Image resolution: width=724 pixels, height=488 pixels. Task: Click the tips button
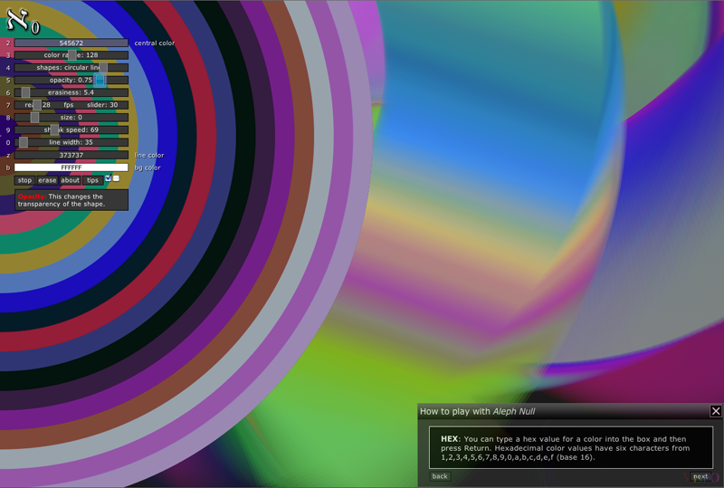click(x=92, y=180)
